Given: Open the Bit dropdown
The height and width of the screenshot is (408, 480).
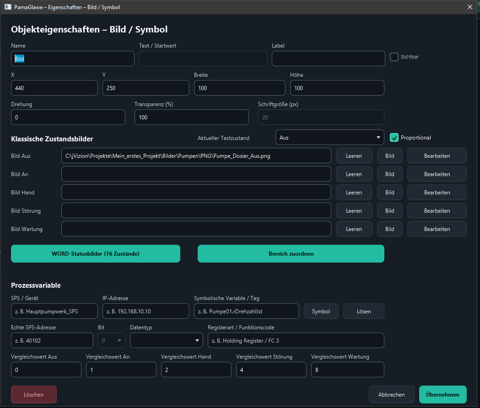Looking at the screenshot, I should [112, 340].
